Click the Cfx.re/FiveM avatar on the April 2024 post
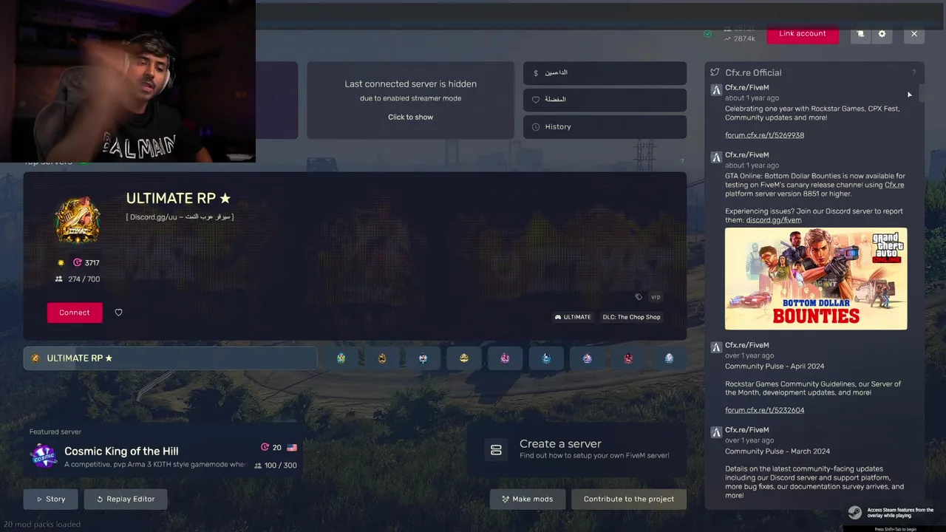Screen dimensions: 946x532 coord(715,347)
